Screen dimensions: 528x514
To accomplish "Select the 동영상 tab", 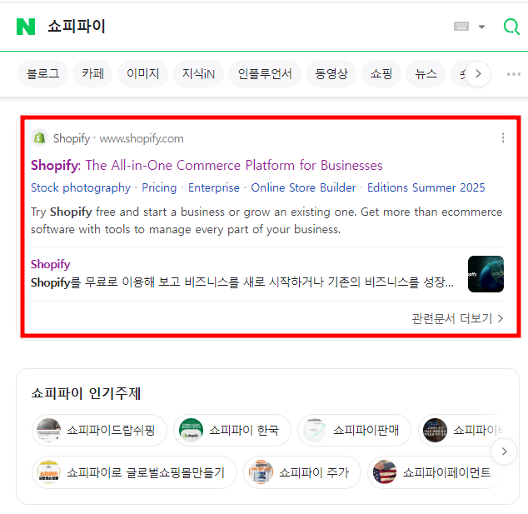I will (x=331, y=74).
